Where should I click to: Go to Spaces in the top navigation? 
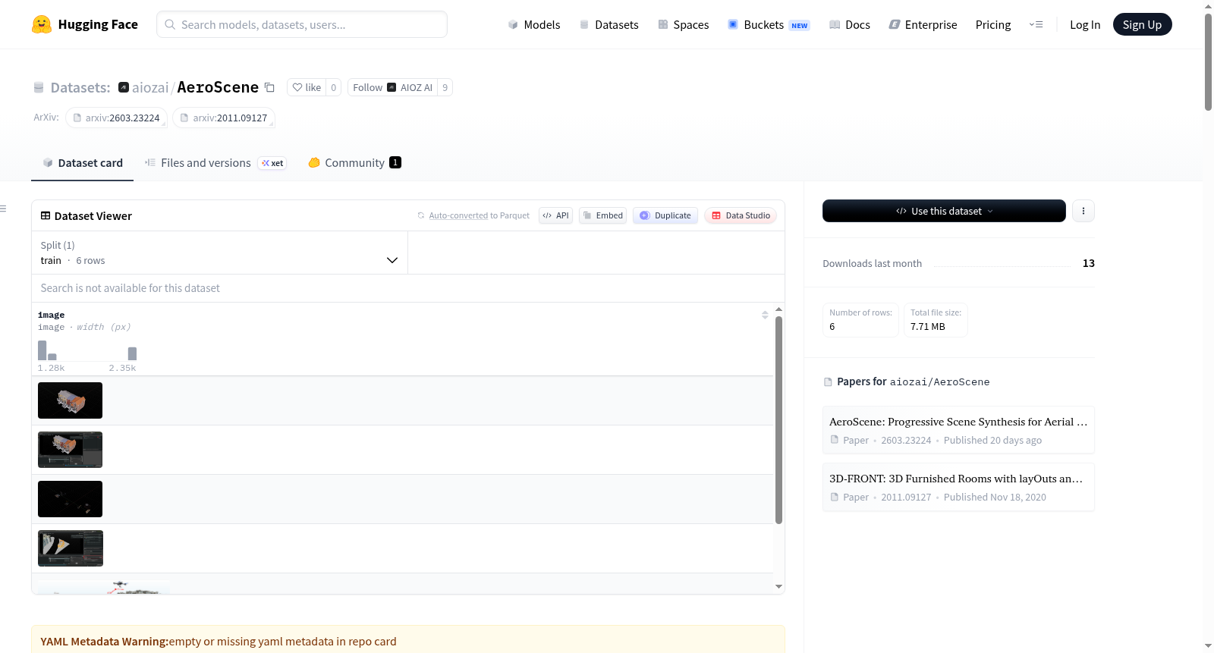[683, 24]
